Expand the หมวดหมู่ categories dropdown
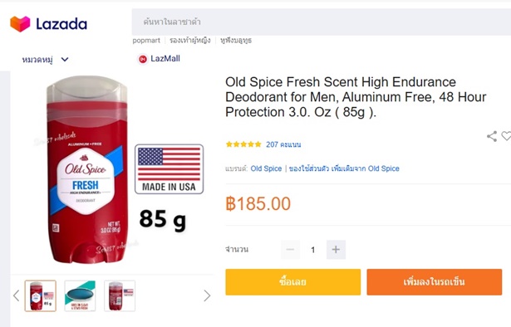 pyautogui.click(x=46, y=60)
